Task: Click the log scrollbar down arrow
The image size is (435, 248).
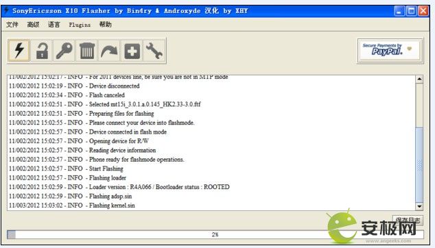Action: pos(419,206)
